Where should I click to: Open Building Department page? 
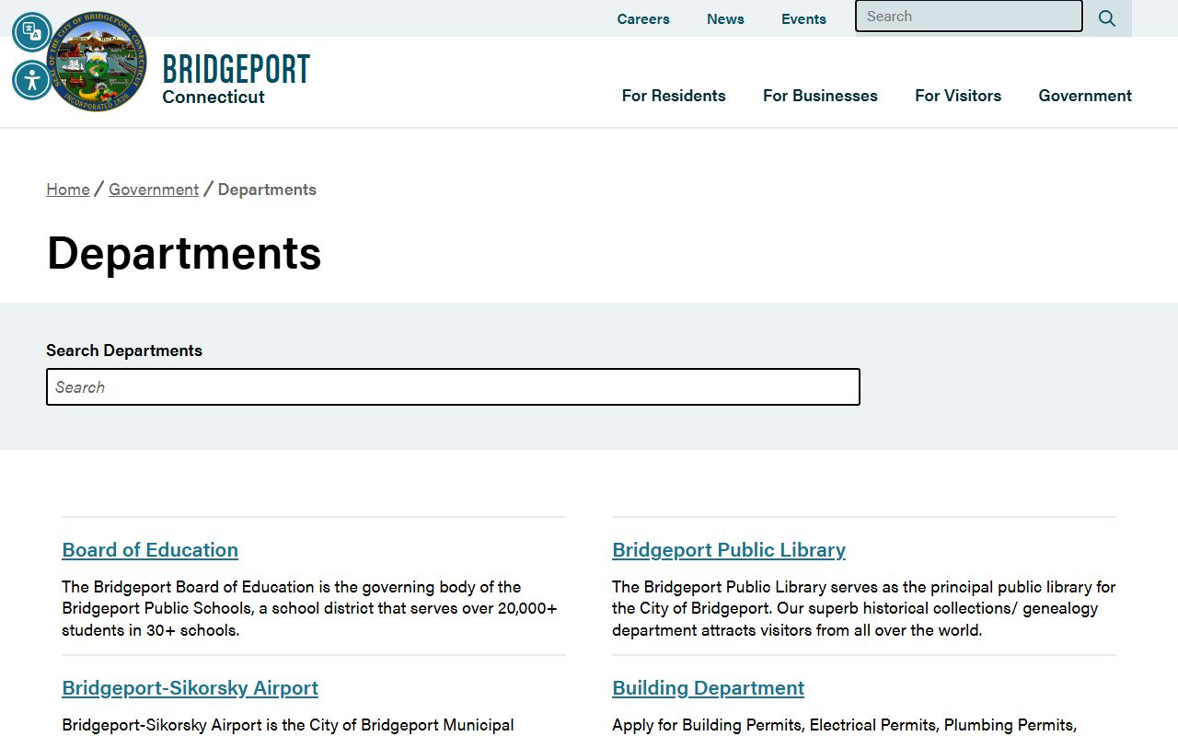click(708, 688)
